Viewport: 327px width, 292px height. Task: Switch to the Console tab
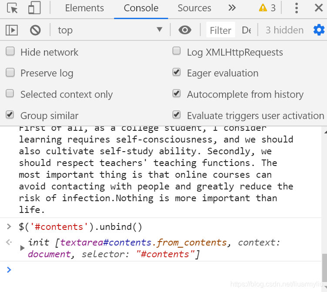(x=141, y=8)
